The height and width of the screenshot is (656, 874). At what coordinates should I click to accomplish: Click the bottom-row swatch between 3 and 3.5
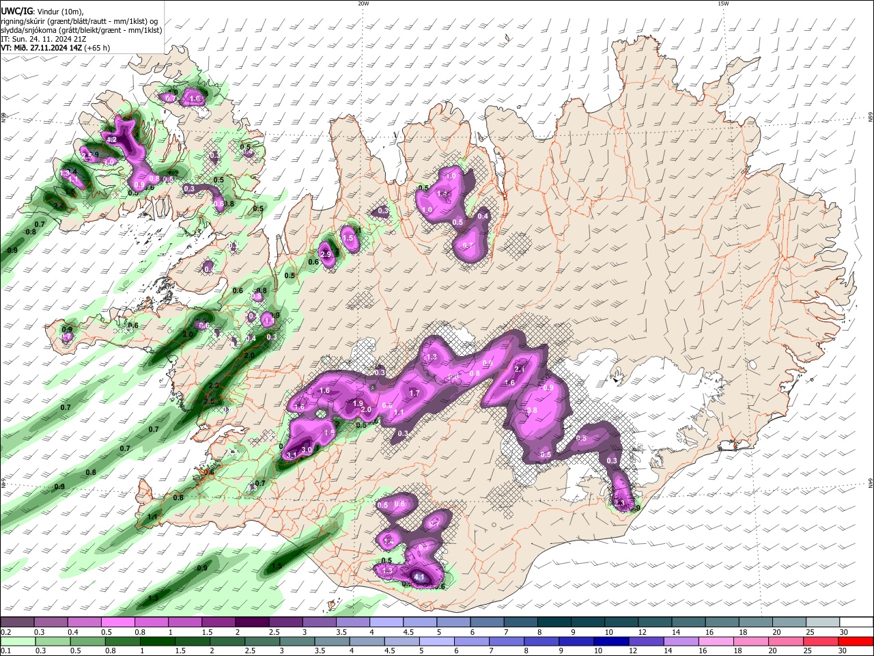(296, 641)
